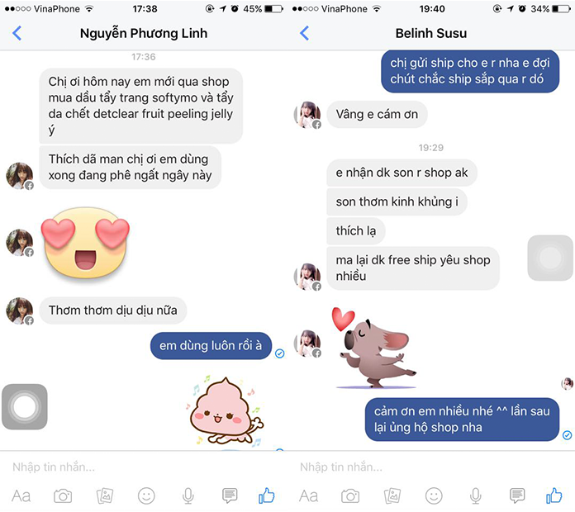Open Belinh Susu contact title
Viewport: 575px width, 512px height.
[431, 33]
